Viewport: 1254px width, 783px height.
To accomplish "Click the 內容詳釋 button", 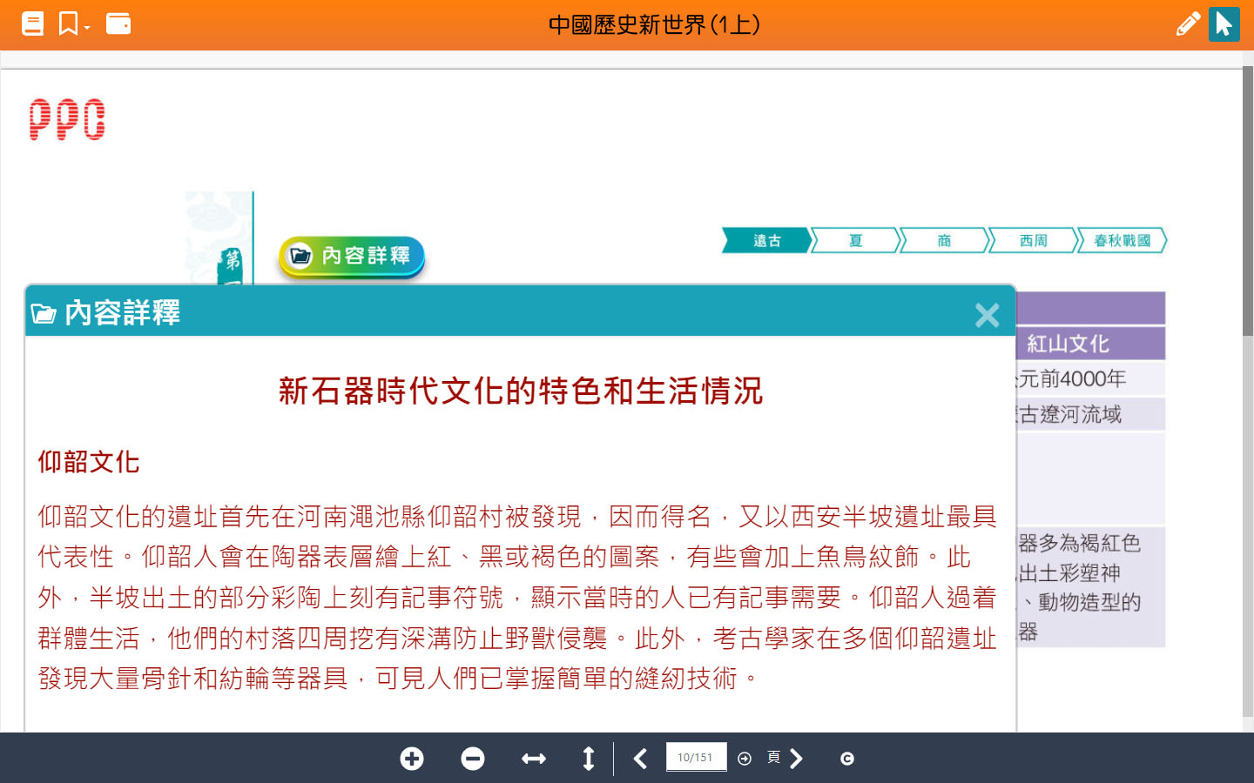I will (x=351, y=256).
